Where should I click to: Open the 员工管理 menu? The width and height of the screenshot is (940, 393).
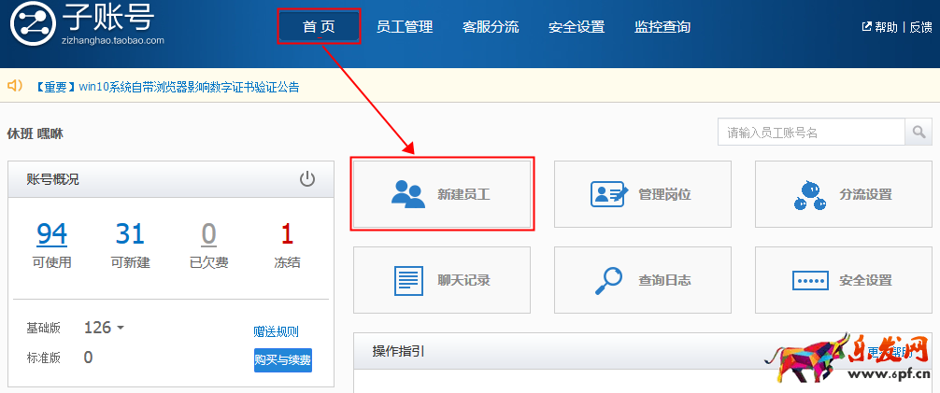(404, 27)
